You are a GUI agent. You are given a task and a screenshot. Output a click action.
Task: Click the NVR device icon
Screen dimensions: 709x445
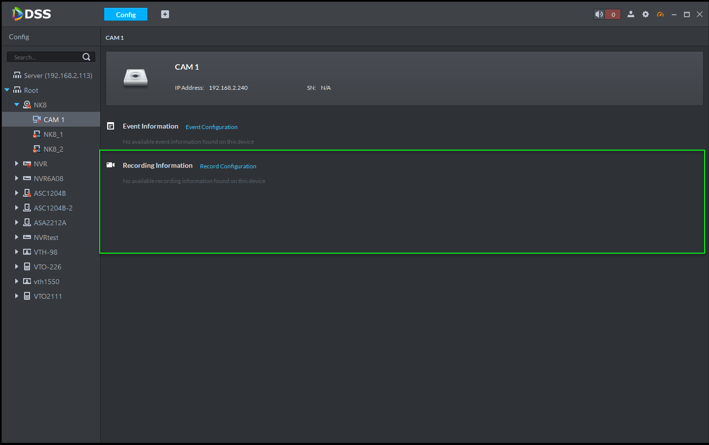tap(27, 164)
